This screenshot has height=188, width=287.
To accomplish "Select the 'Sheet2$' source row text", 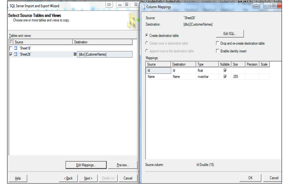I will click(25, 54).
